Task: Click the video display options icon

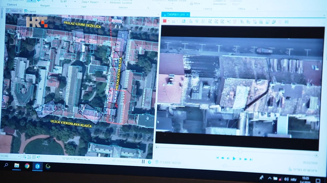Action: pyautogui.click(x=173, y=21)
